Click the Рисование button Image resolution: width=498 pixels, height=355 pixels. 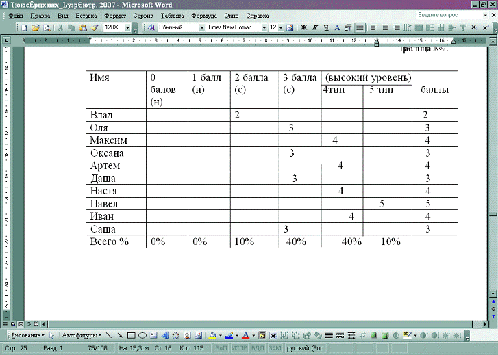pyautogui.click(x=25, y=336)
